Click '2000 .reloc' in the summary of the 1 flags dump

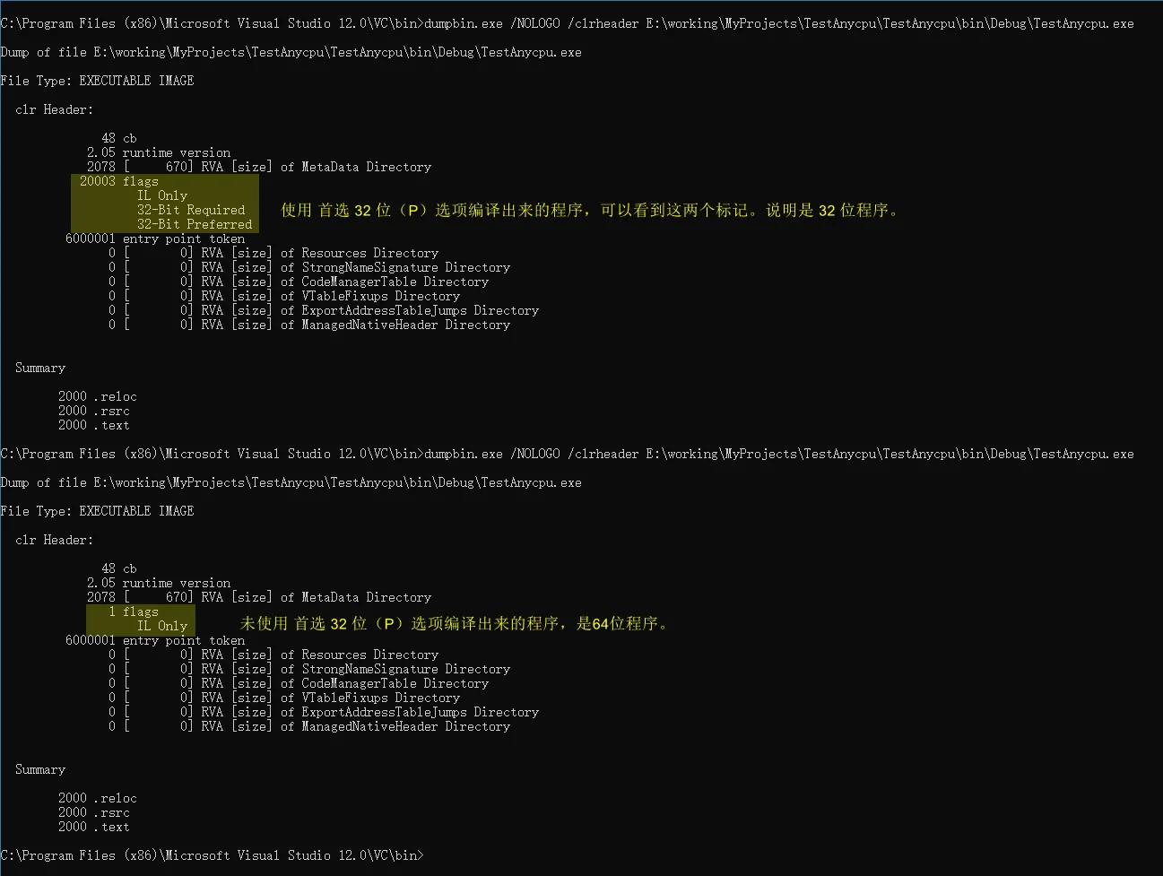point(98,798)
